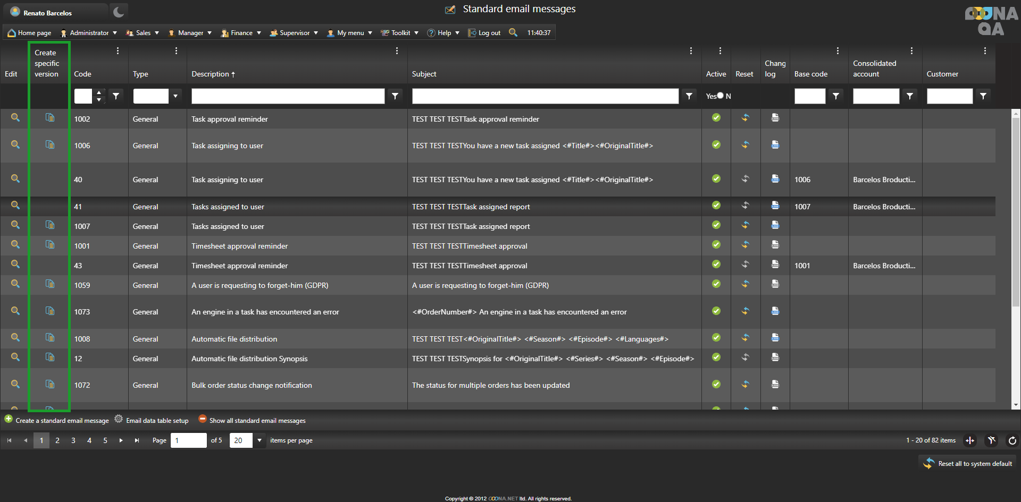The height and width of the screenshot is (502, 1021).
Task: Open items per page dropdown
Action: coord(260,440)
